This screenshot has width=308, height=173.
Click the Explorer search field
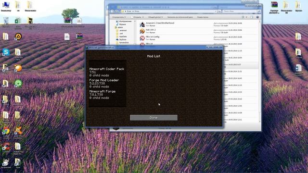point(240,12)
